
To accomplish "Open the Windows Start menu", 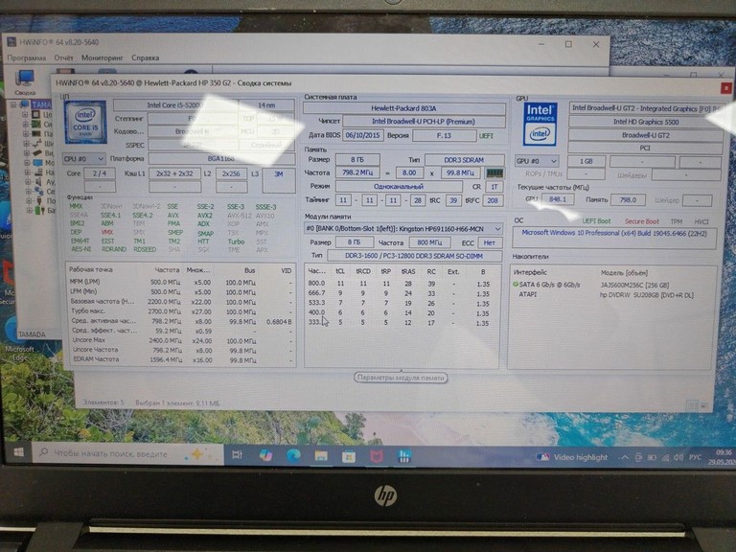I will (x=19, y=452).
